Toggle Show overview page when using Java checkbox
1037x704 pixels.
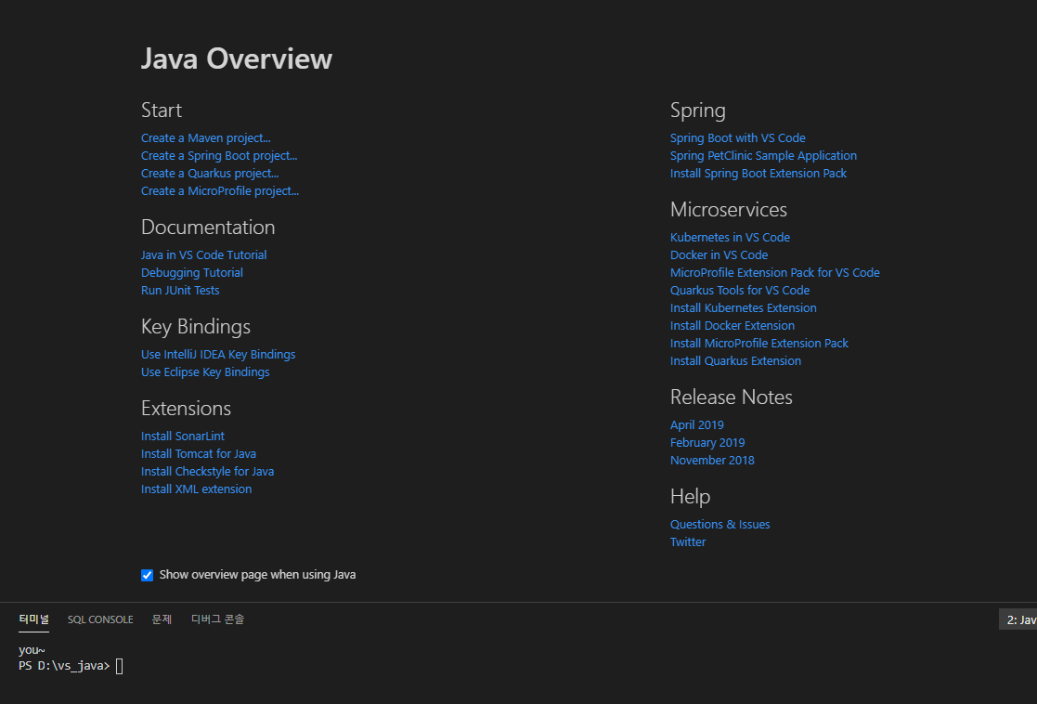[147, 575]
